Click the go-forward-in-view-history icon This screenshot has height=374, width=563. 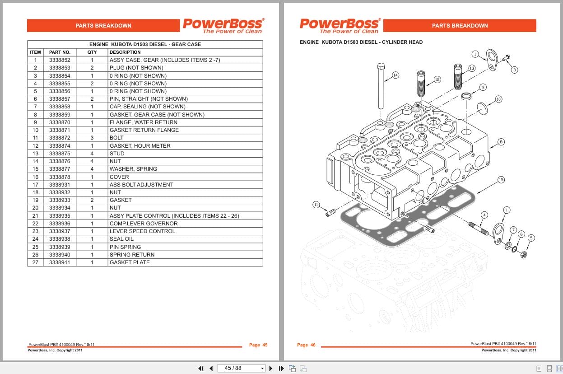coord(303,368)
